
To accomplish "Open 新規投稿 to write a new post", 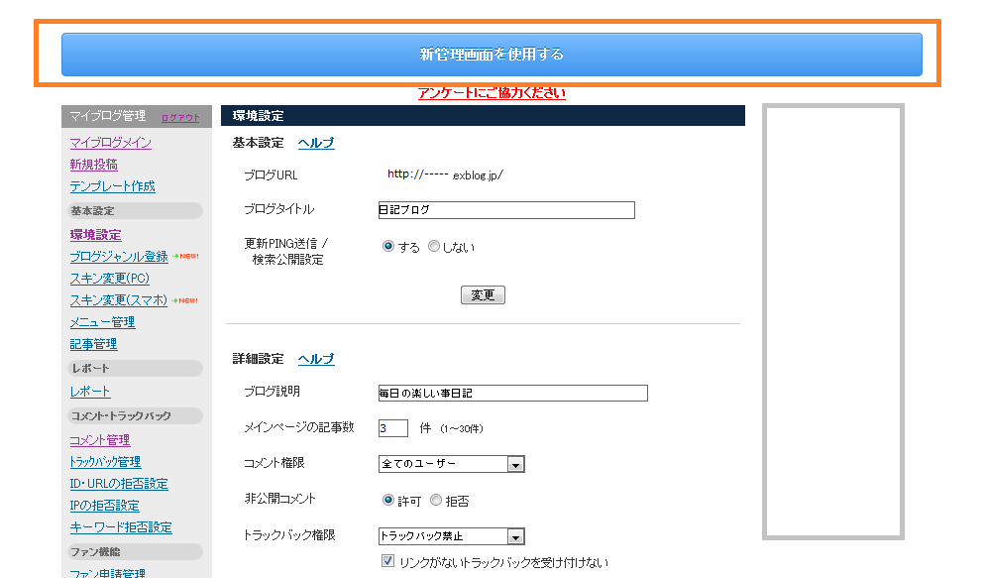I will [93, 164].
